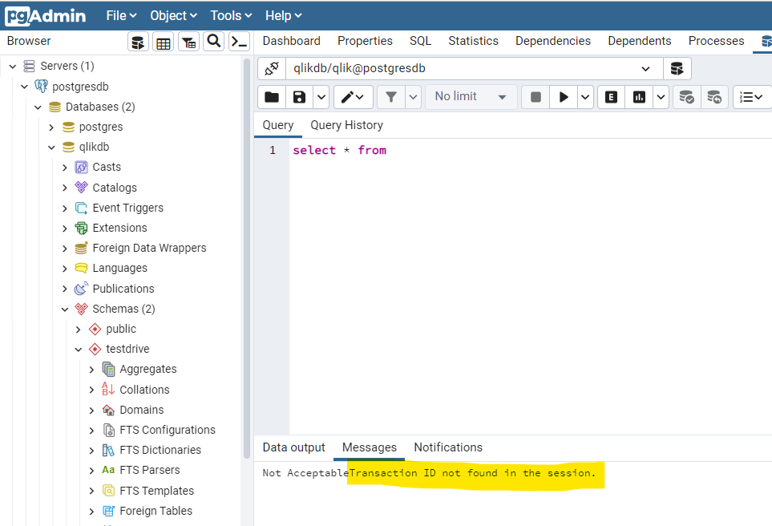Click the Browser panel vertical scrollbar
The width and height of the screenshot is (772, 526).
pyautogui.click(x=247, y=258)
